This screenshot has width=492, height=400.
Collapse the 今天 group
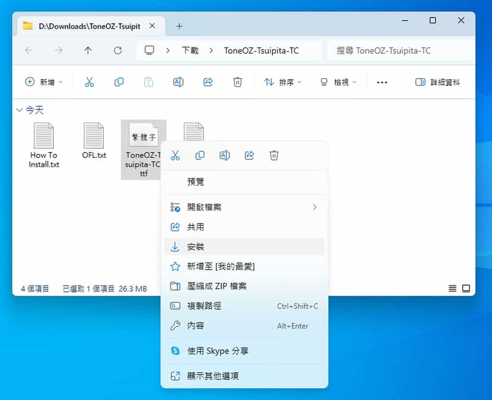pos(19,110)
